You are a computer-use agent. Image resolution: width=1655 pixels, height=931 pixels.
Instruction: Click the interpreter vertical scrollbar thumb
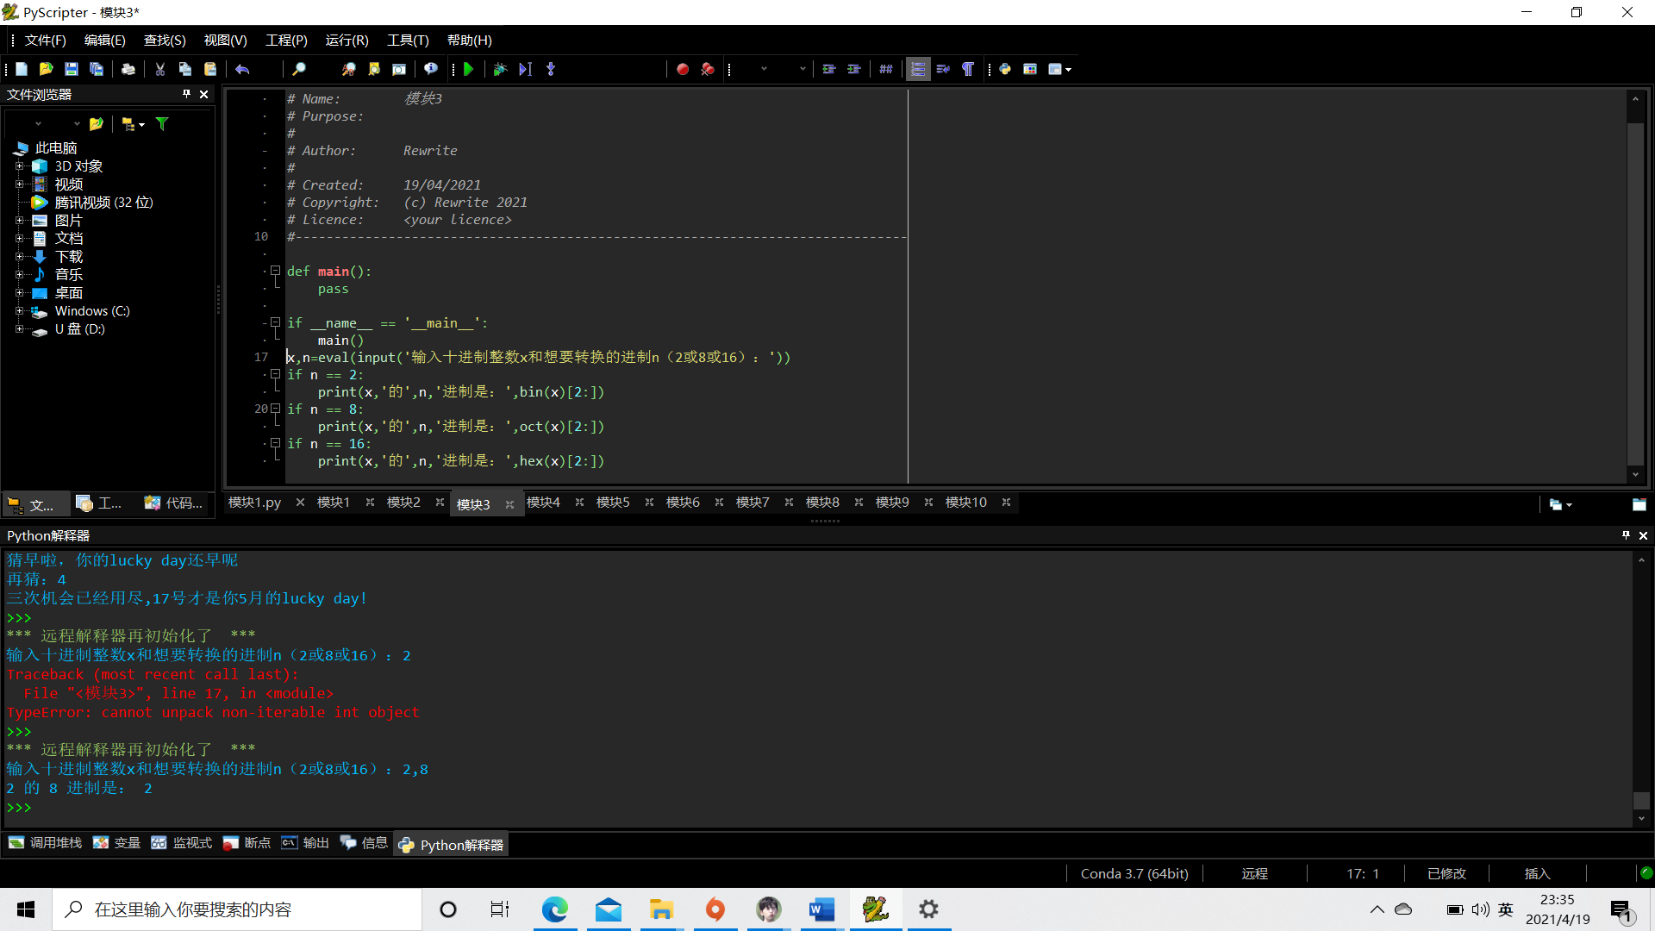point(1641,800)
